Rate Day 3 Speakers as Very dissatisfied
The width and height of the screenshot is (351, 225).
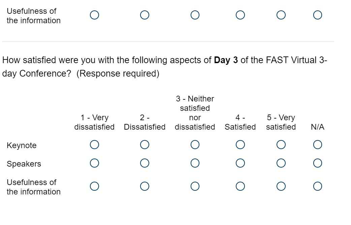[94, 163]
